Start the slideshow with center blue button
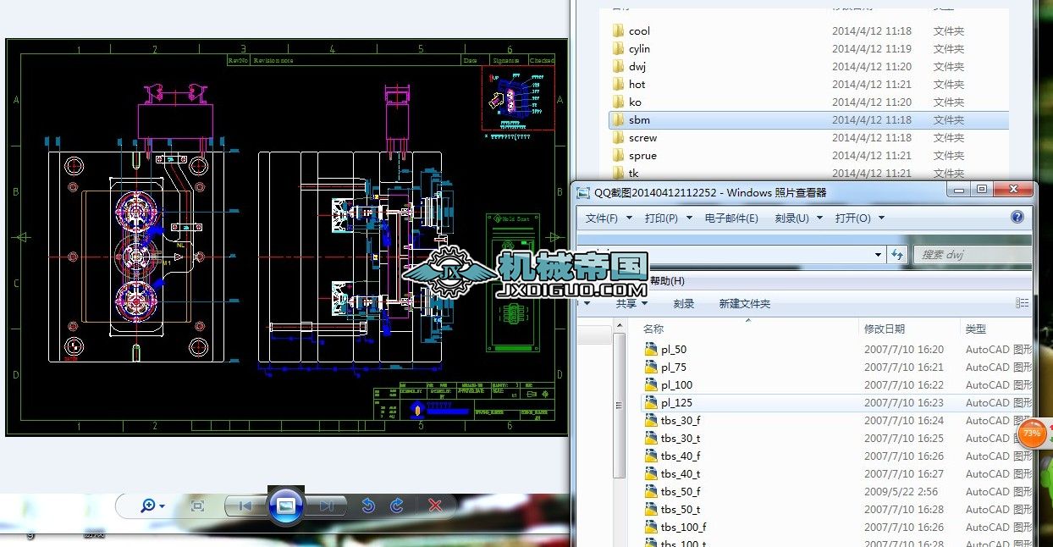1053x547 pixels. [286, 506]
